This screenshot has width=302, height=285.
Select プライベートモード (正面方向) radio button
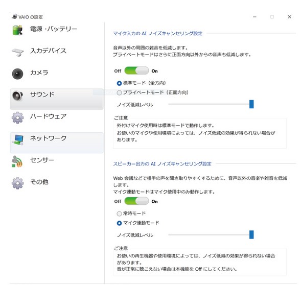pos(119,93)
